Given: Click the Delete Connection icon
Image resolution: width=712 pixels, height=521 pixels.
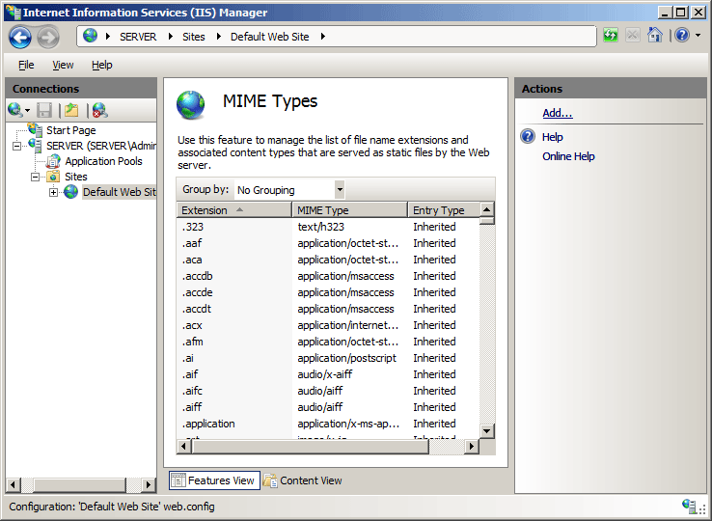Looking at the screenshot, I should tap(99, 110).
